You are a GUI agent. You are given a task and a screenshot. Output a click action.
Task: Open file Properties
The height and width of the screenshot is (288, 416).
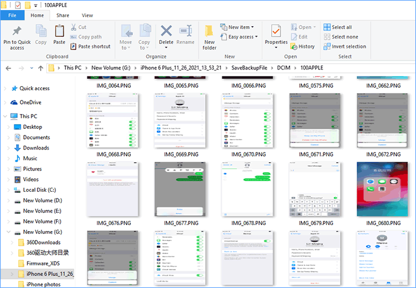(x=276, y=35)
